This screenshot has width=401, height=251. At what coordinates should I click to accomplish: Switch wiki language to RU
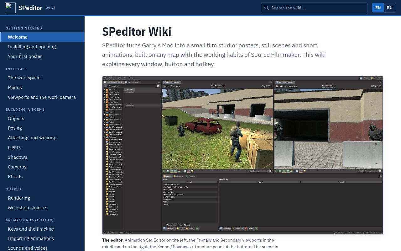pos(390,8)
